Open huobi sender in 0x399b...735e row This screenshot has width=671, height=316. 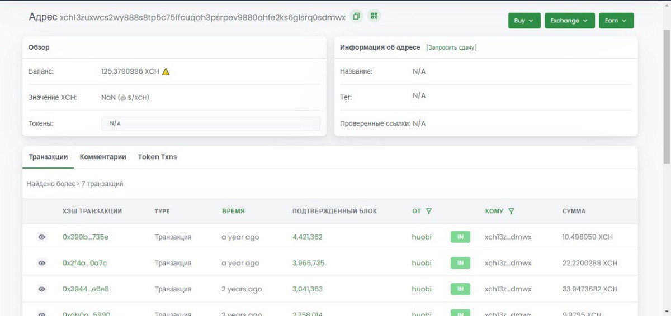pyautogui.click(x=422, y=237)
